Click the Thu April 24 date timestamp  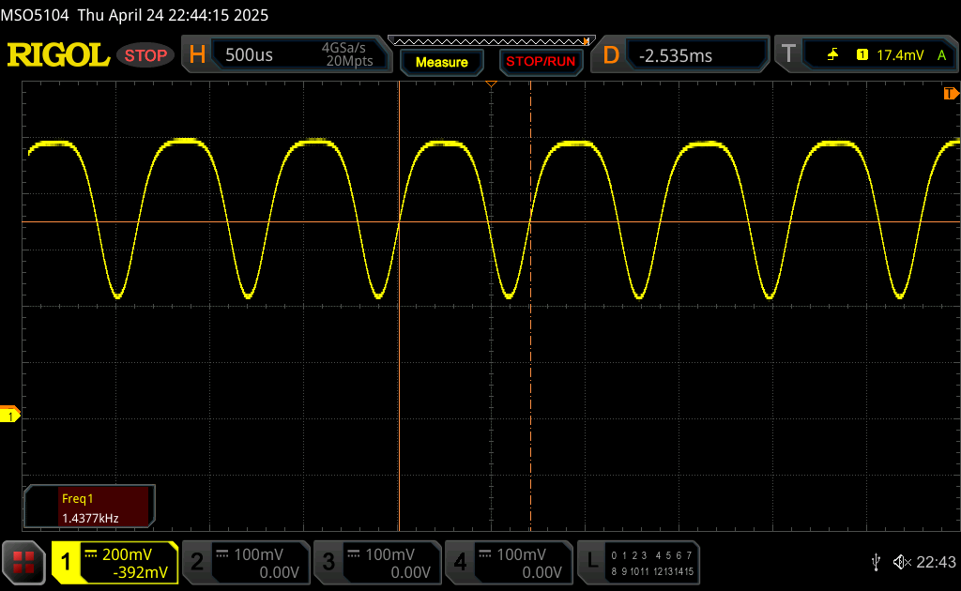pos(173,15)
